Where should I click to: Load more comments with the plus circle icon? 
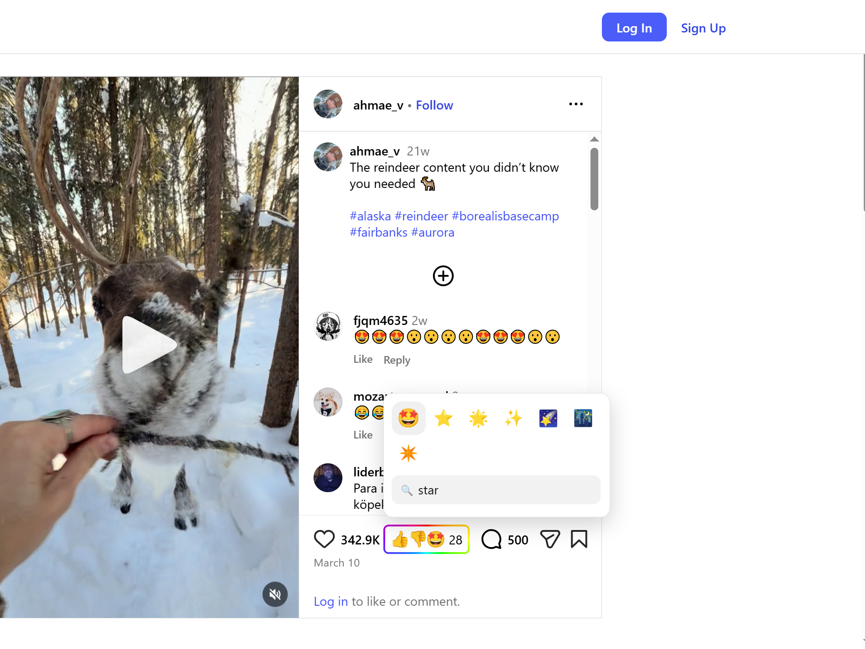pyautogui.click(x=443, y=276)
